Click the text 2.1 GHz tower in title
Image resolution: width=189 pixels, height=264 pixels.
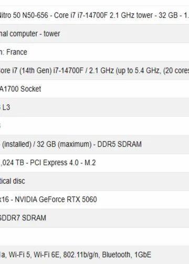131,15
